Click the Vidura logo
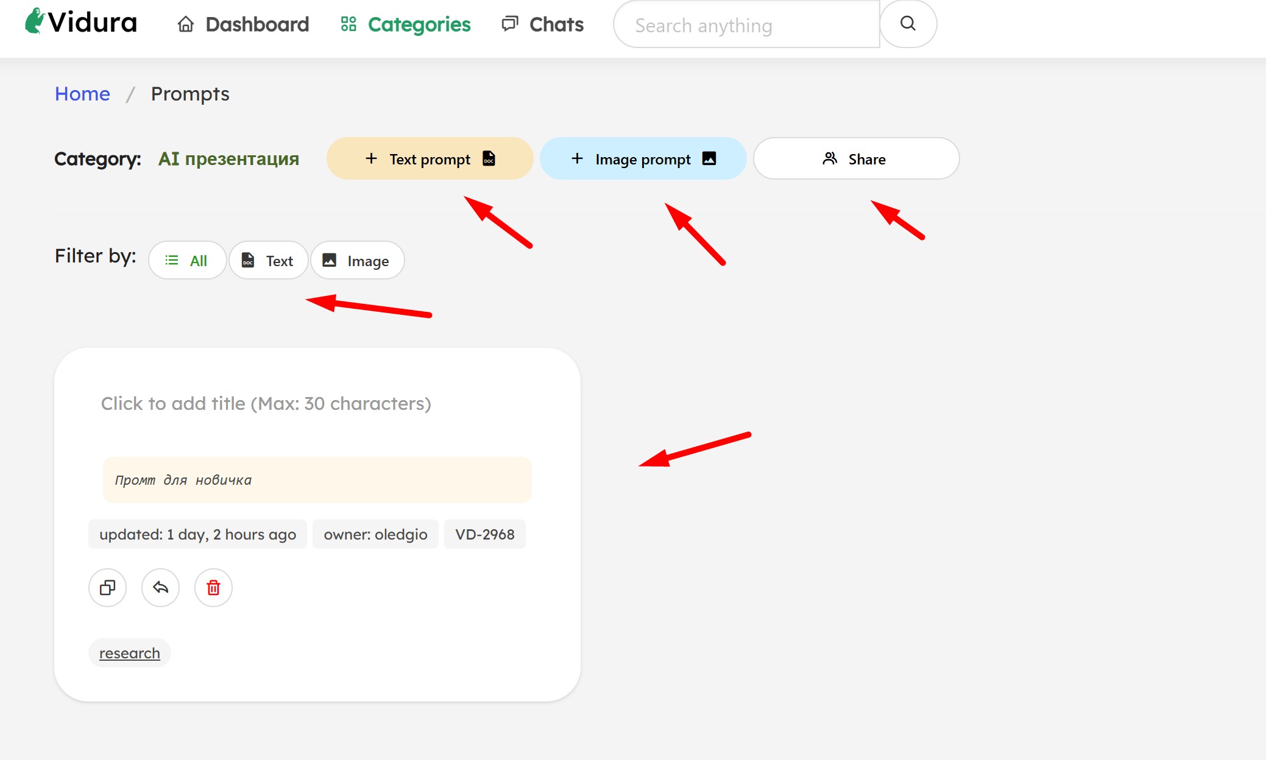Screen dimensions: 1266x760 [x=80, y=23]
